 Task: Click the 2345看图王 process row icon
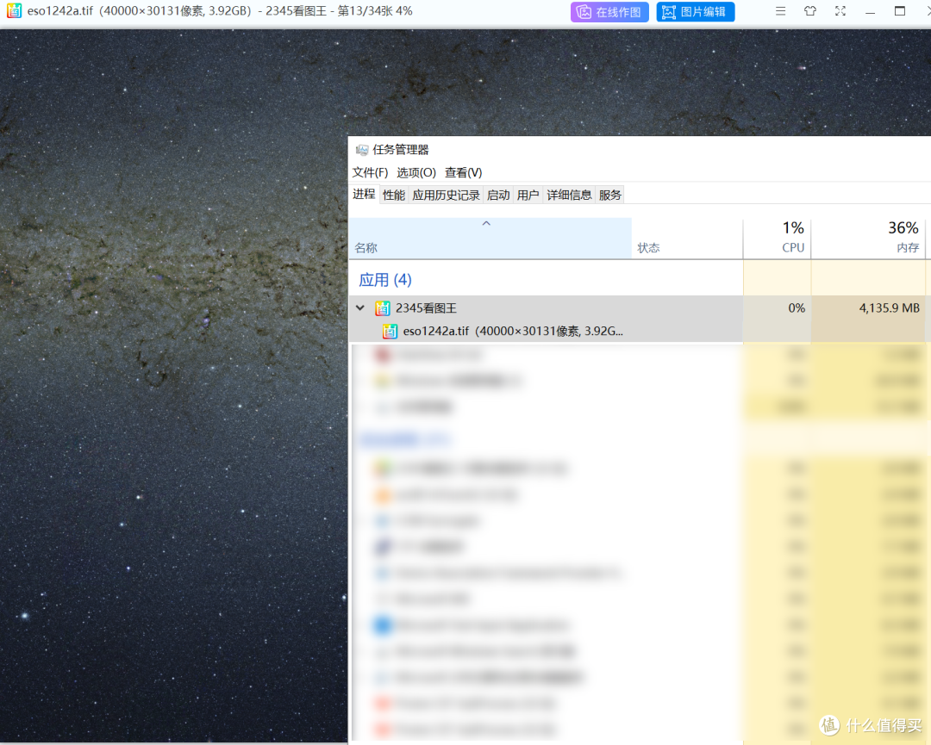[383, 308]
